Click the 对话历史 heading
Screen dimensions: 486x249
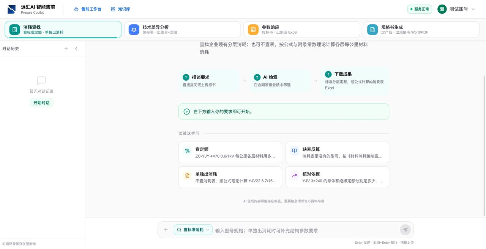[11, 49]
